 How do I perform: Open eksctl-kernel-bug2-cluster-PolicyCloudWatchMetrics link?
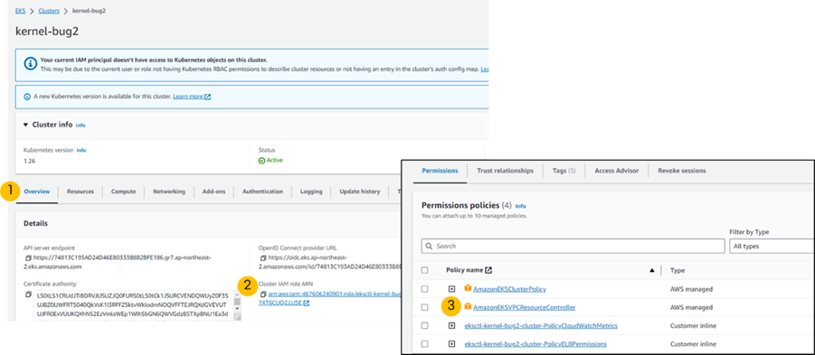click(x=541, y=325)
